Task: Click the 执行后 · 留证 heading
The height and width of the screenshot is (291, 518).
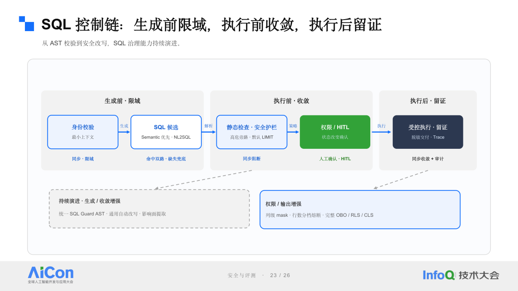Action: tap(428, 101)
